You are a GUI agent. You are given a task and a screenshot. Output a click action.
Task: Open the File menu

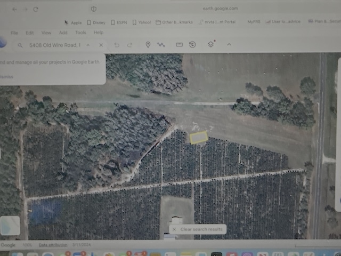(14, 33)
